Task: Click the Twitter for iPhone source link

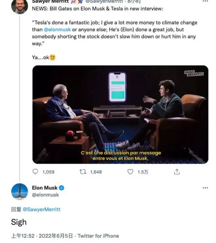Action: [x=98, y=236]
